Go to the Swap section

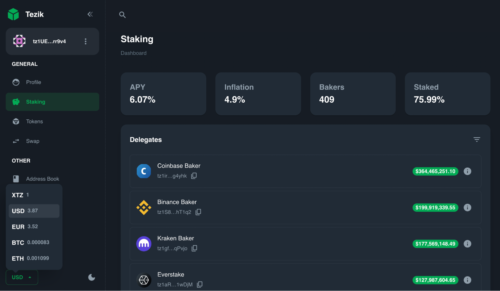(33, 141)
